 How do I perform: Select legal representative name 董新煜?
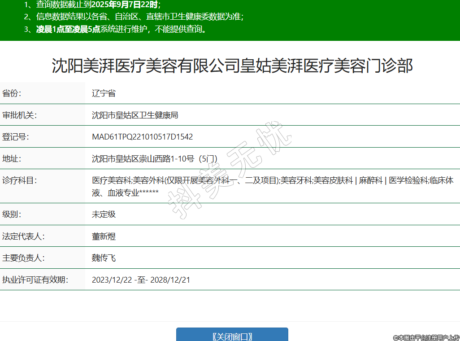[104, 236]
